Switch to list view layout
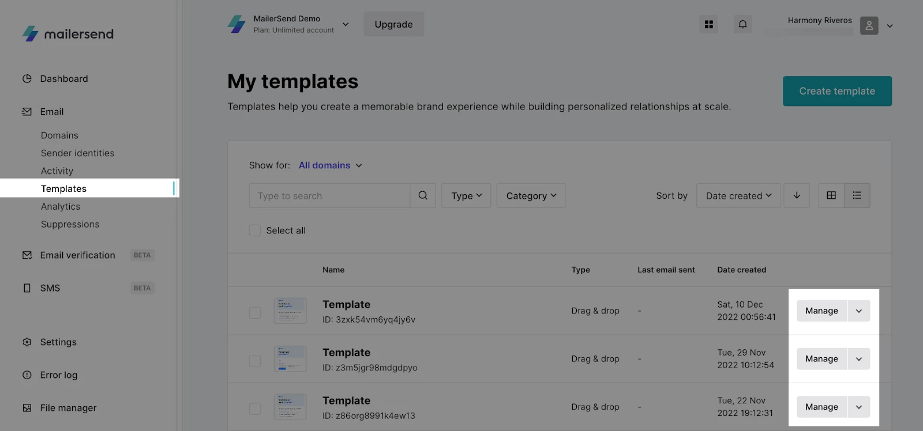Image resolution: width=923 pixels, height=431 pixels. (x=857, y=195)
